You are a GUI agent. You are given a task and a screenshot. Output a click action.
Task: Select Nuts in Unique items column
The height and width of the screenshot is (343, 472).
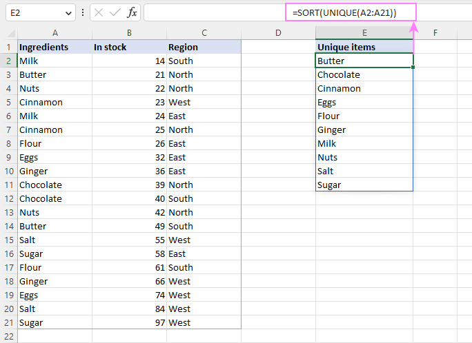364,158
